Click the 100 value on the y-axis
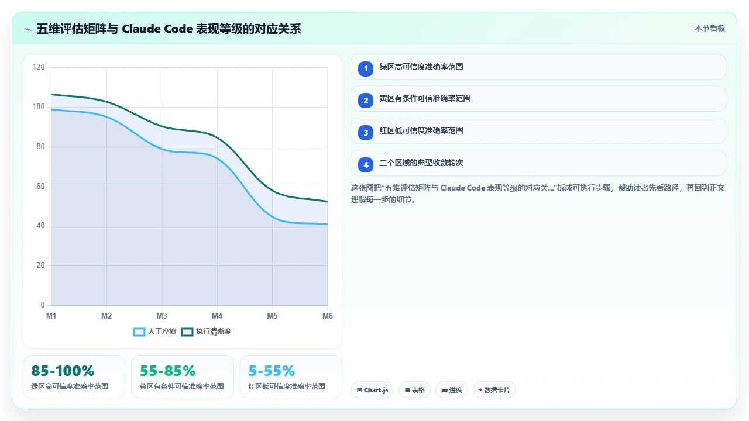The width and height of the screenshot is (749, 421). tap(39, 107)
